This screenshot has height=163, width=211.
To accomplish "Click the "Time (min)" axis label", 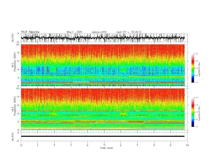I will (107, 148).
